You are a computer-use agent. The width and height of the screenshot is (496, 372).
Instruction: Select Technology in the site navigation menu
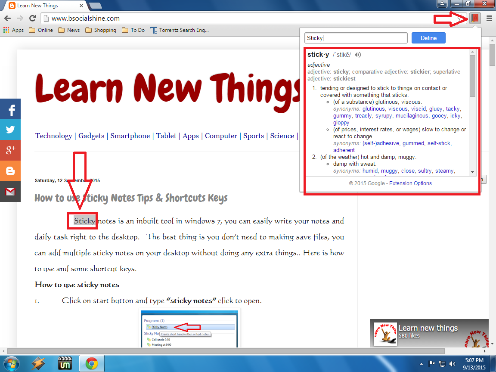(53, 136)
